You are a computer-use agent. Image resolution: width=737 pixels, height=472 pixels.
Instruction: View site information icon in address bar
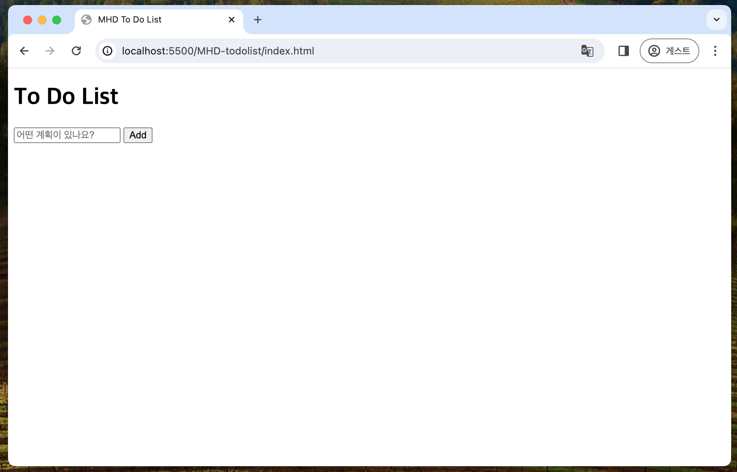click(107, 51)
